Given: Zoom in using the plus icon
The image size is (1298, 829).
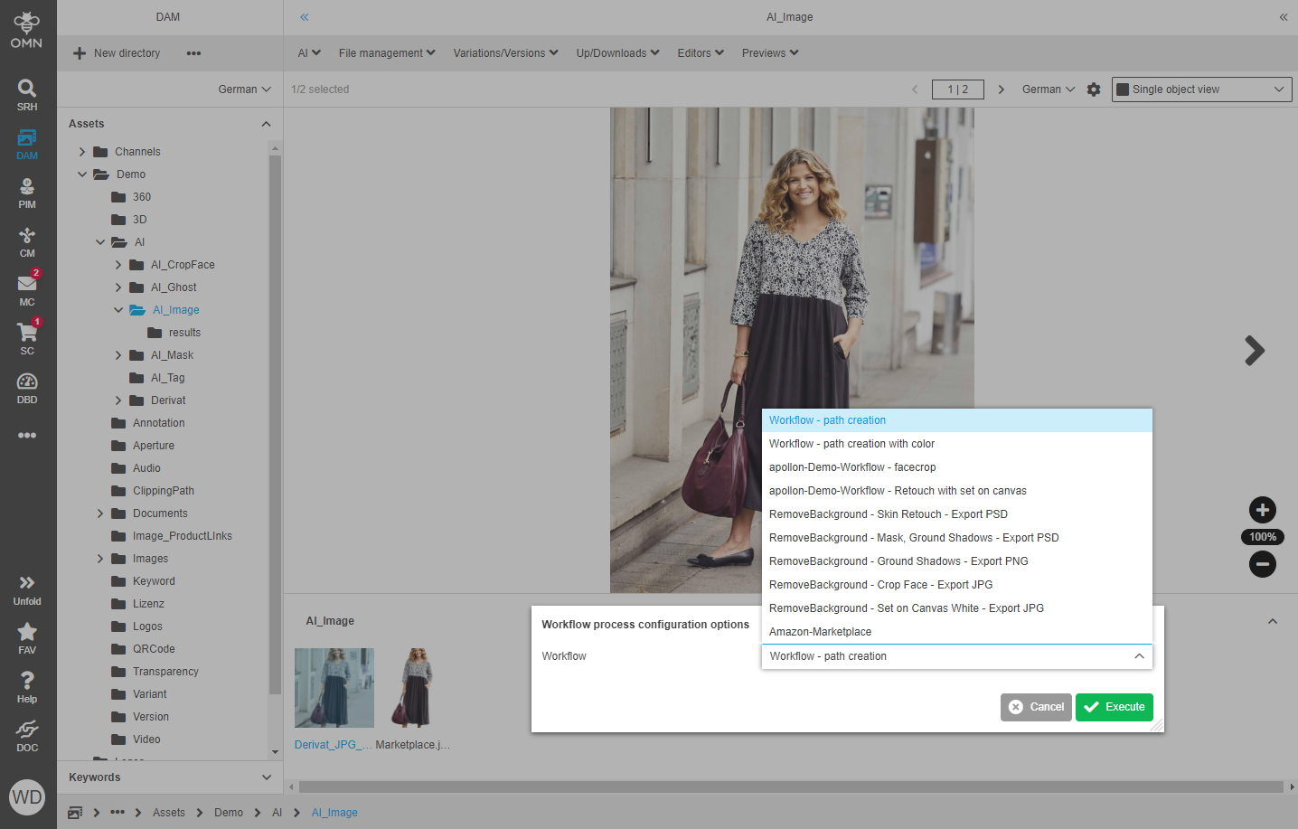Looking at the screenshot, I should pos(1262,510).
